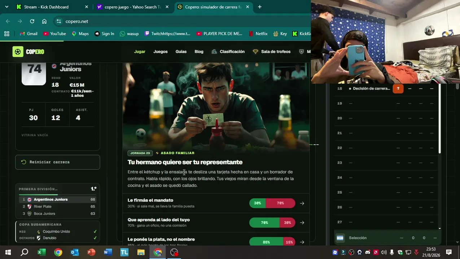
Task: Open YouTube bookmark
Action: [x=54, y=33]
